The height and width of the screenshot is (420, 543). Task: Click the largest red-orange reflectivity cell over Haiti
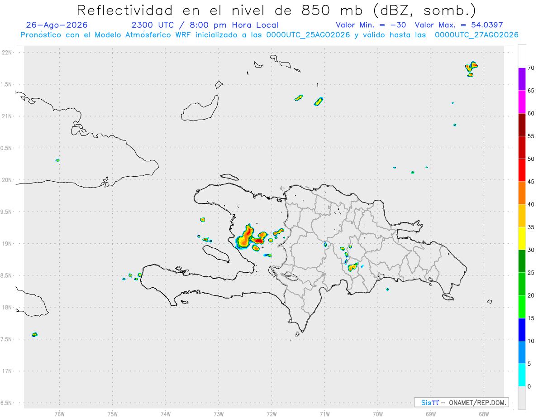[x=246, y=237]
